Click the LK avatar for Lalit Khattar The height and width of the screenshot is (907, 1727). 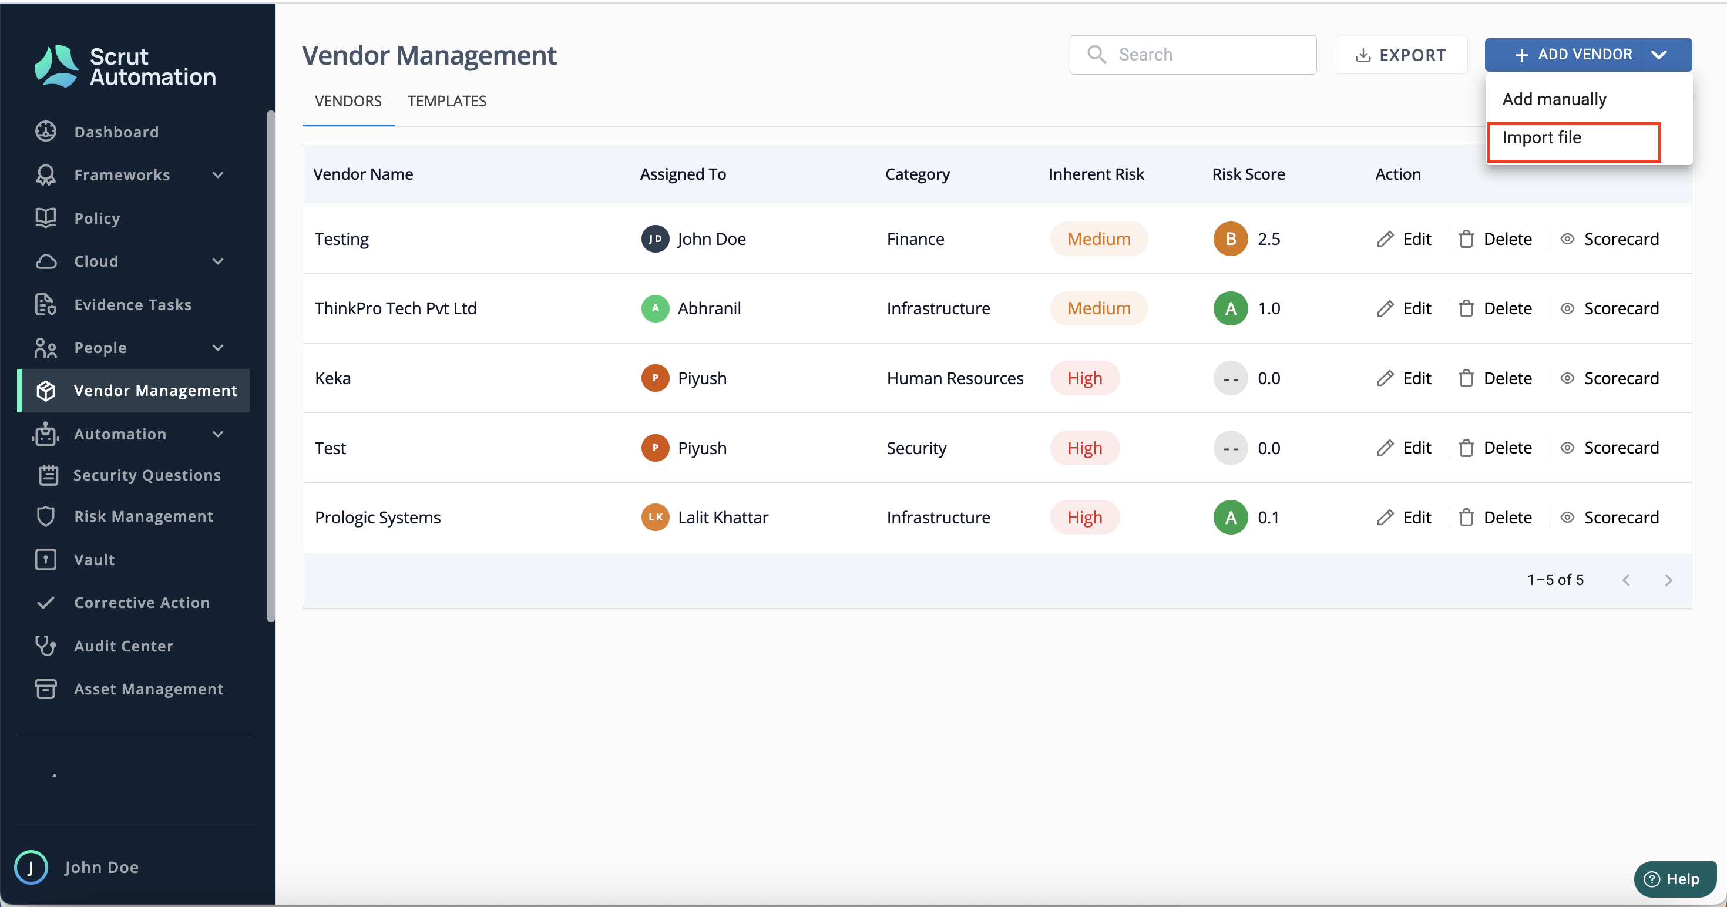(x=655, y=517)
